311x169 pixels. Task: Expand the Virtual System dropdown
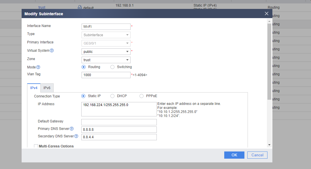click(x=106, y=52)
